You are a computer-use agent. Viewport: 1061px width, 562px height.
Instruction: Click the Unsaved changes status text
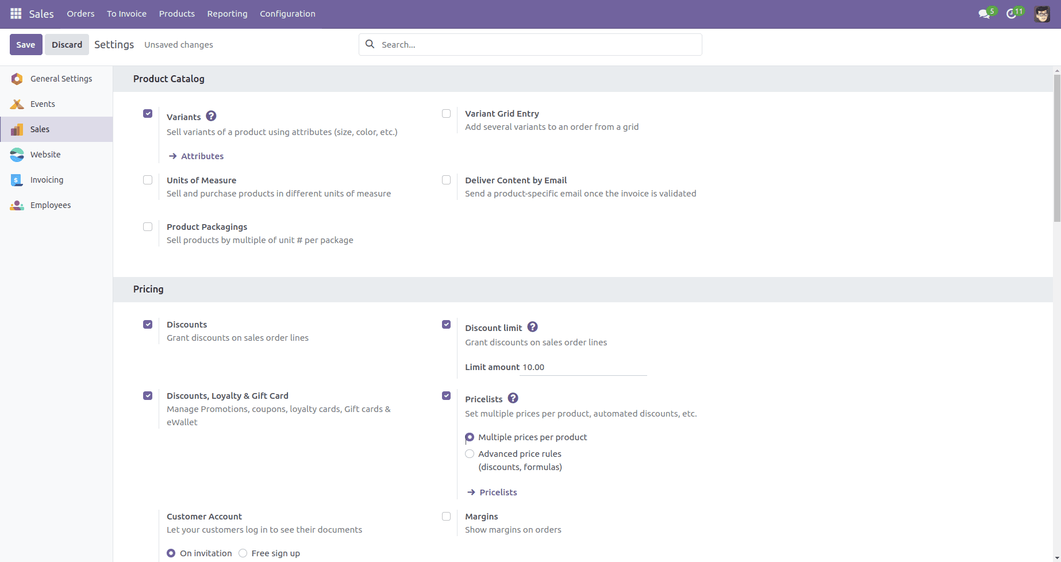(x=179, y=45)
